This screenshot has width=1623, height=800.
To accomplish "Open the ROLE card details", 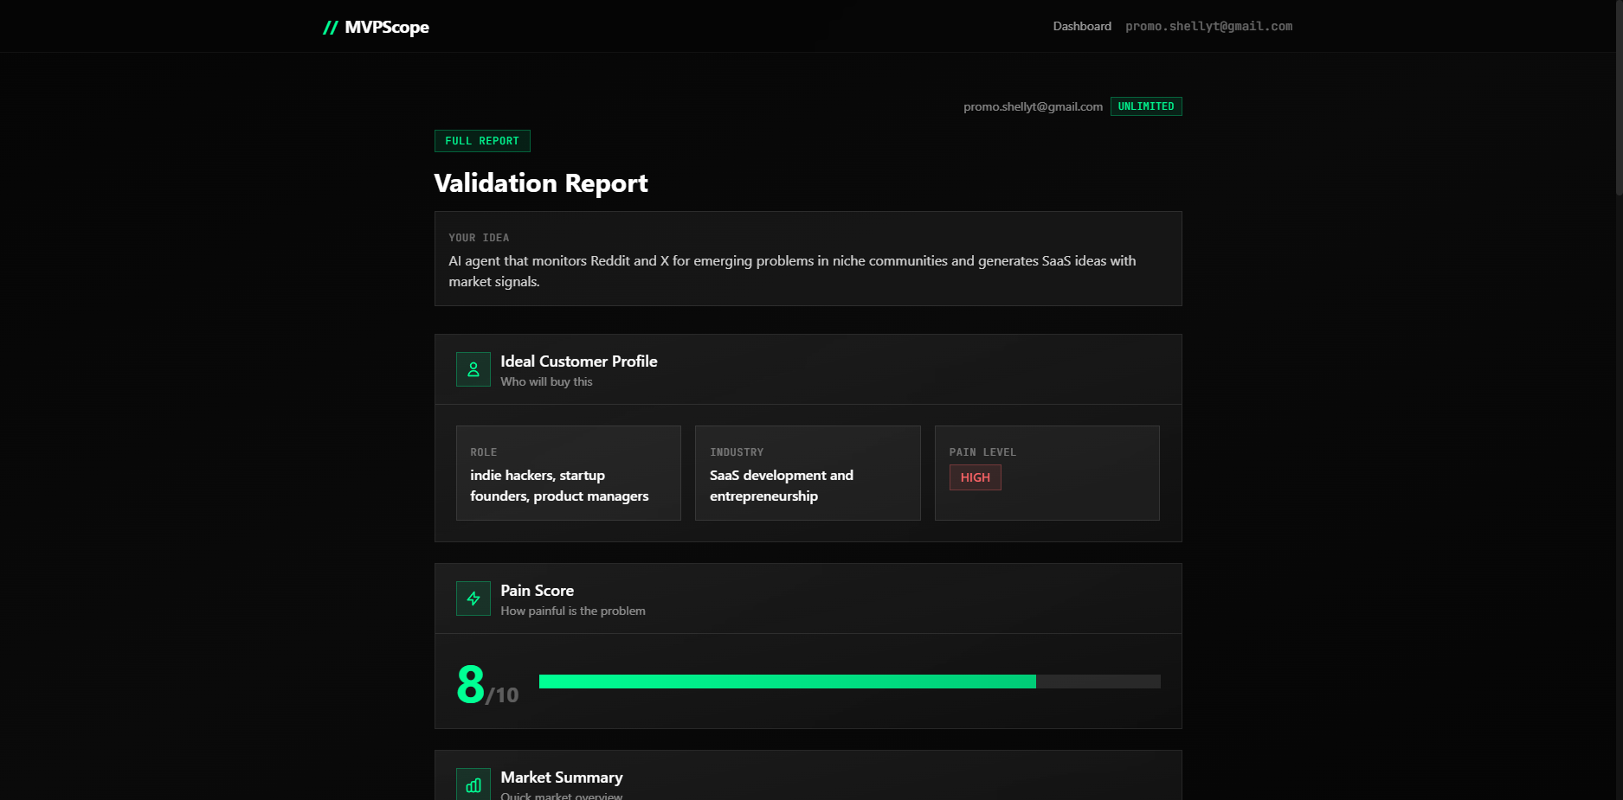I will (x=568, y=473).
